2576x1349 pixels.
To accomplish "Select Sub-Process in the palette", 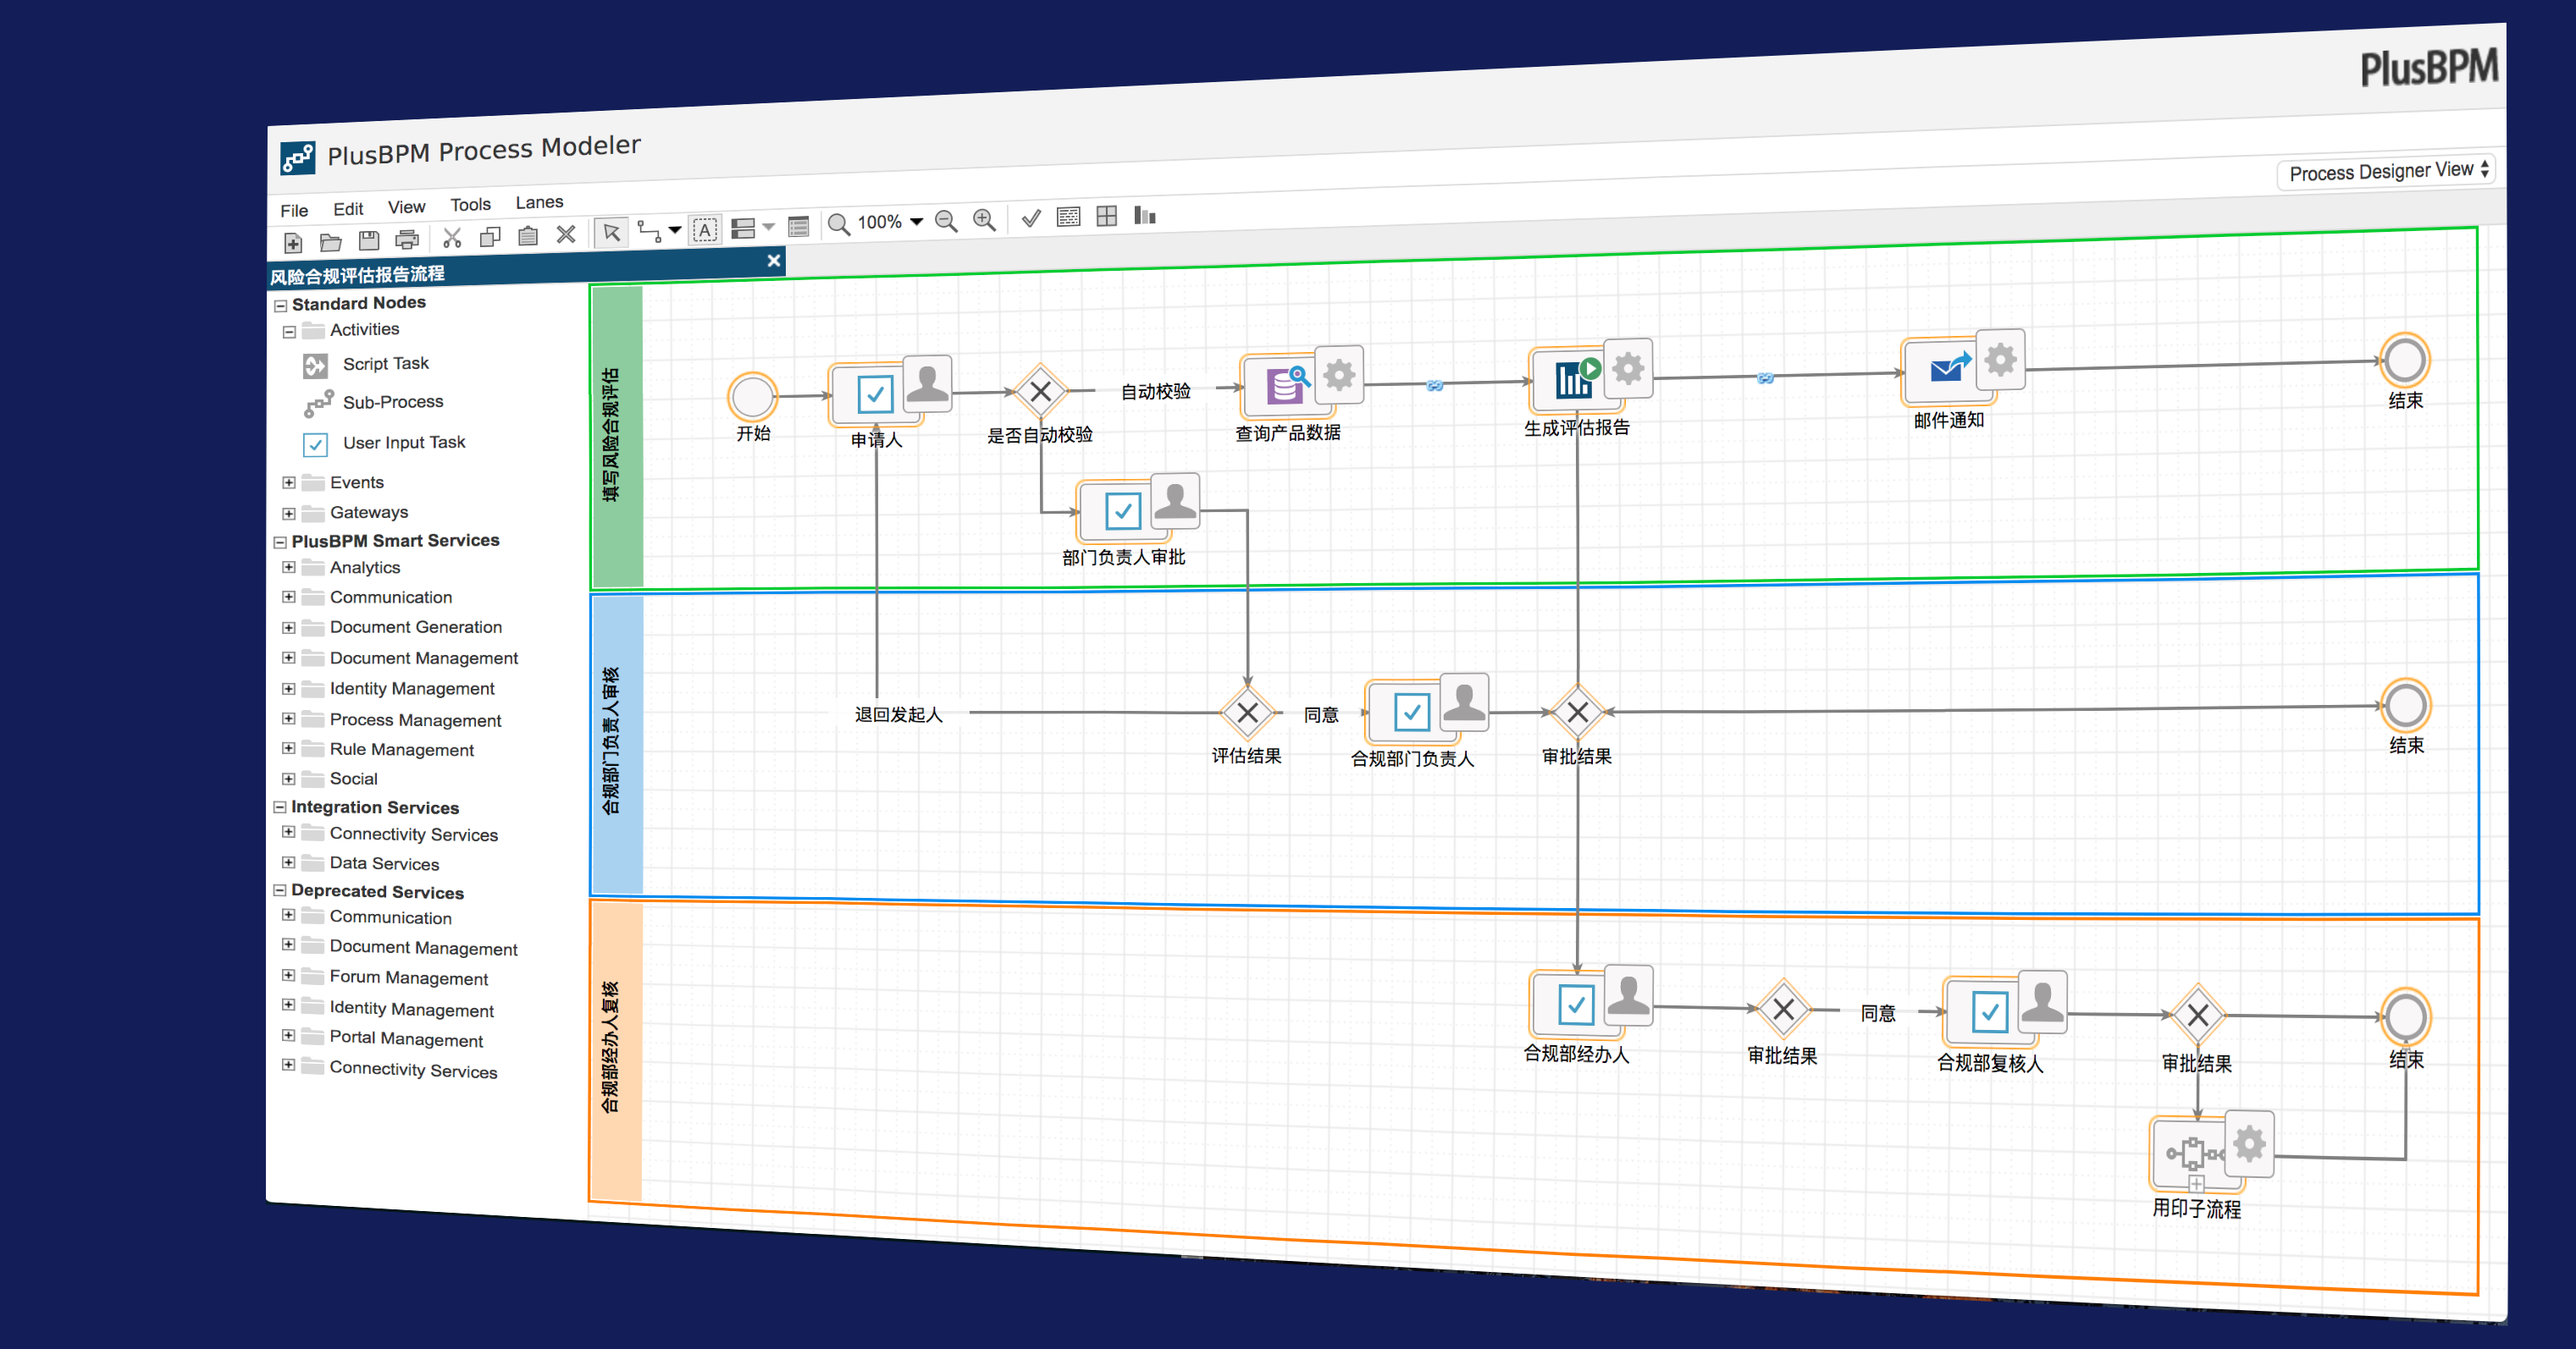I will pos(374,403).
